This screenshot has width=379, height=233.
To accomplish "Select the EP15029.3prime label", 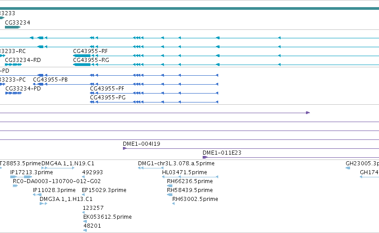I will [x=104, y=190].
